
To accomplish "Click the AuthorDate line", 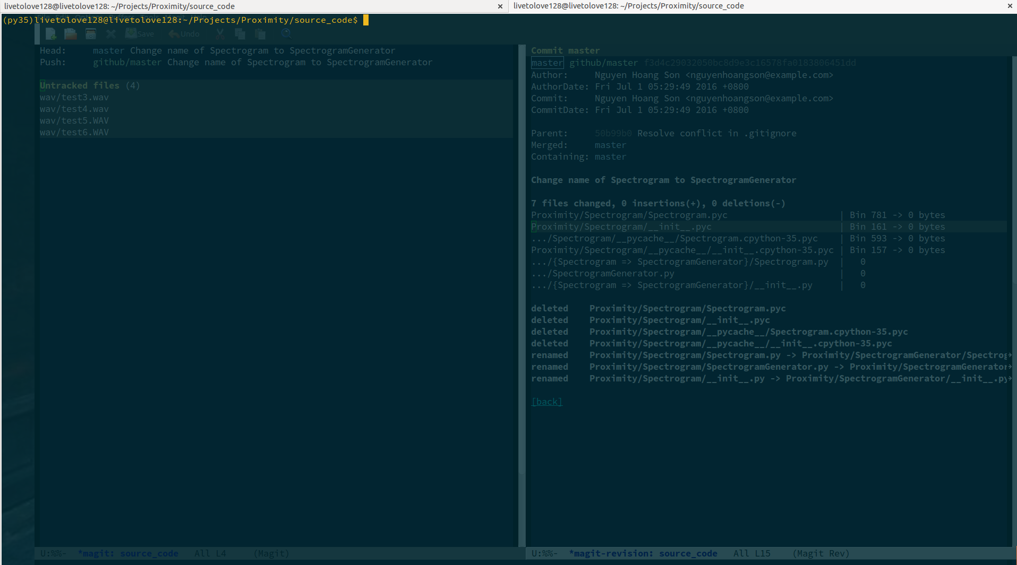I will point(640,86).
